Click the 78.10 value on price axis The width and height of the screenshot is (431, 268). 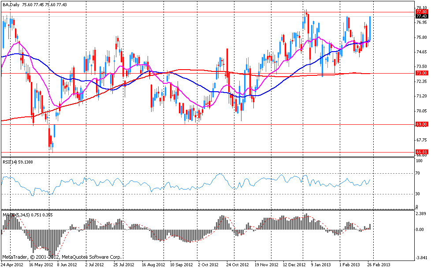tap(421, 8)
